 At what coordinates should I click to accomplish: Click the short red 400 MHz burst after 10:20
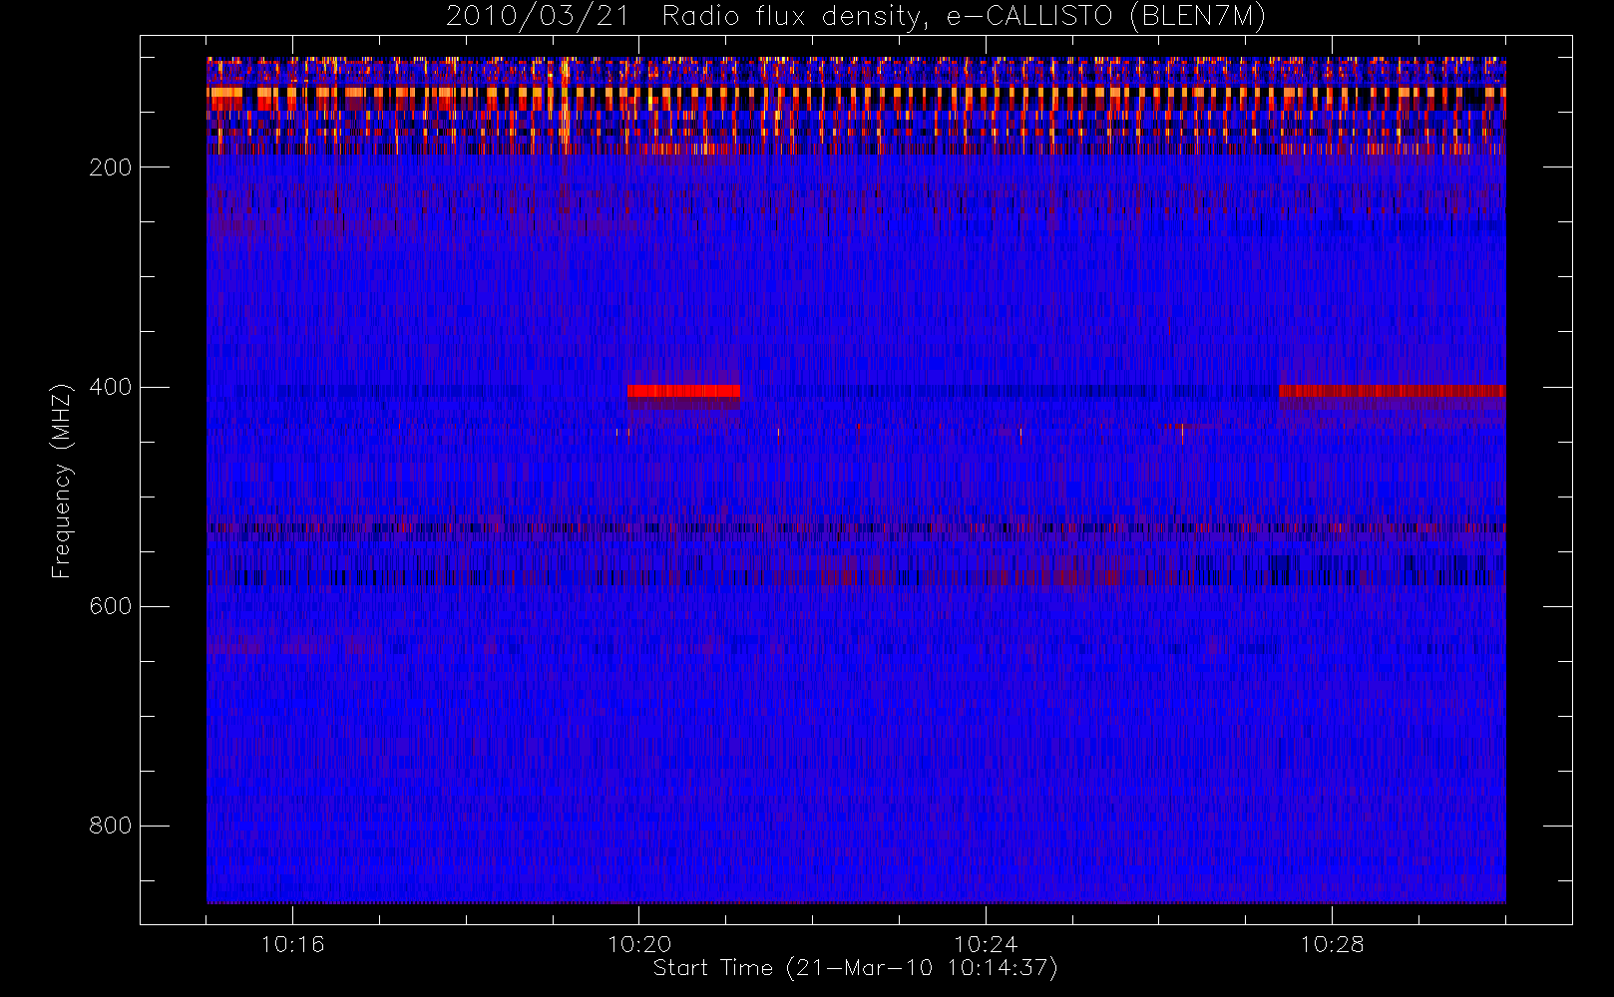coord(683,391)
